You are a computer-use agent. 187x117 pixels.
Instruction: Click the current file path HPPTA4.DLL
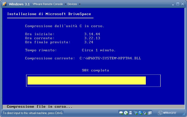pos(110,58)
